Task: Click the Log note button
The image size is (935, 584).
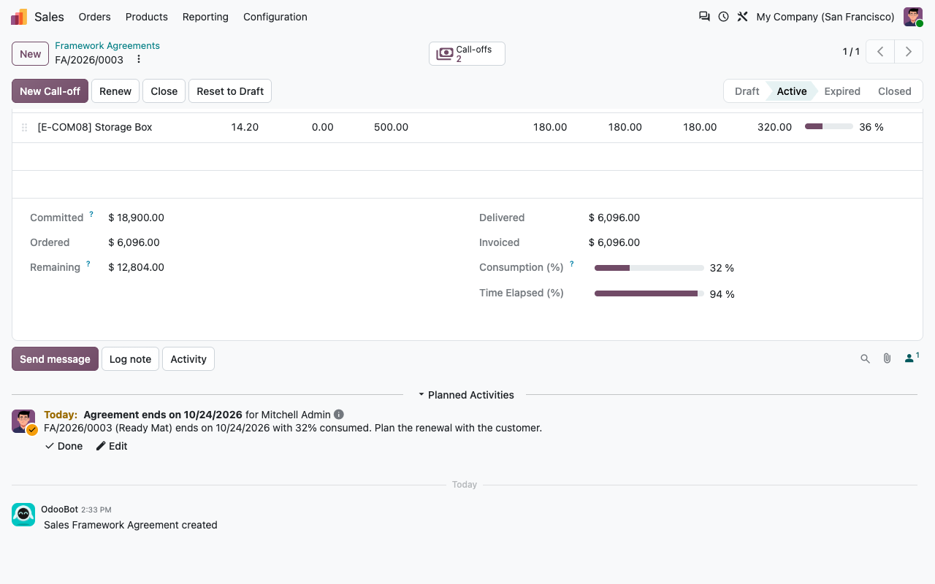Action: point(130,358)
